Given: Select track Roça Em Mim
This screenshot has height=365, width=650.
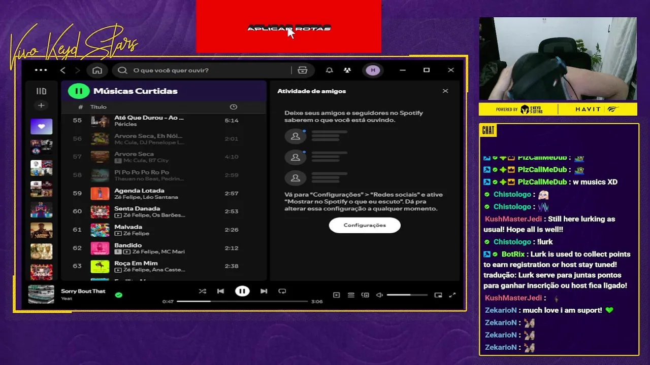Looking at the screenshot, I should 163,266.
